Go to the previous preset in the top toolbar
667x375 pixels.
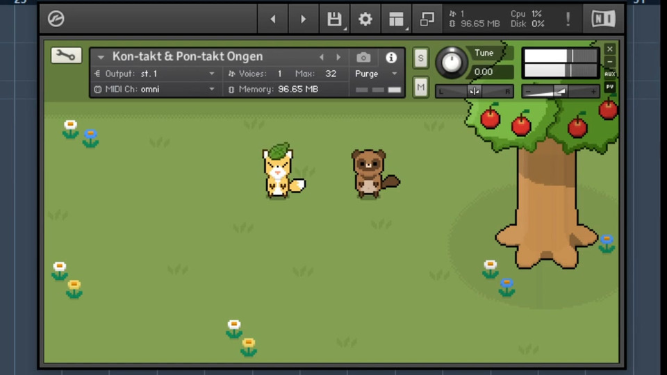pyautogui.click(x=273, y=19)
